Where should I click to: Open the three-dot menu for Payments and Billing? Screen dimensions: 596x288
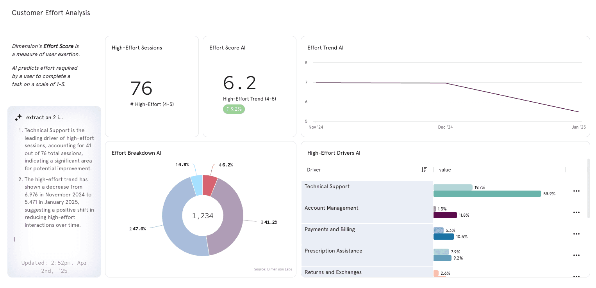coord(576,234)
